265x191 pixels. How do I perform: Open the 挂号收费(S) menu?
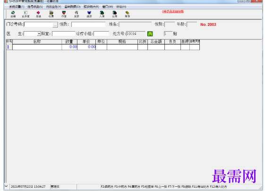[35, 7]
